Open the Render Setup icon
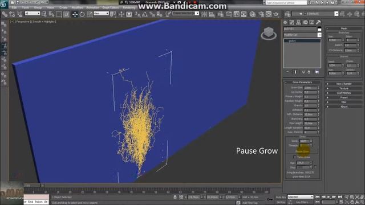 click(261, 14)
